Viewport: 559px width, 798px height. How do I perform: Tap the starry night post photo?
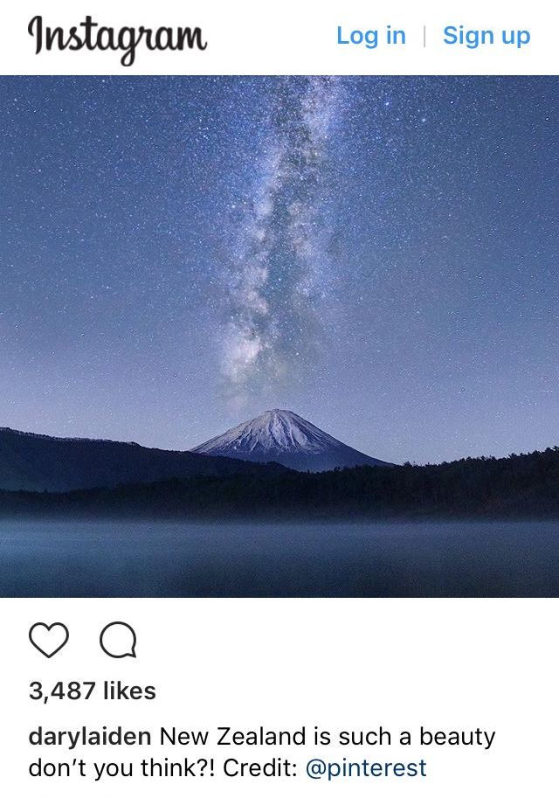(279, 337)
